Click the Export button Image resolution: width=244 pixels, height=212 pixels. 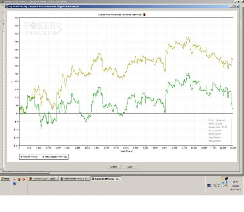point(114,167)
